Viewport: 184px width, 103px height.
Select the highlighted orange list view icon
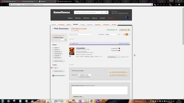pyautogui.click(x=127, y=34)
